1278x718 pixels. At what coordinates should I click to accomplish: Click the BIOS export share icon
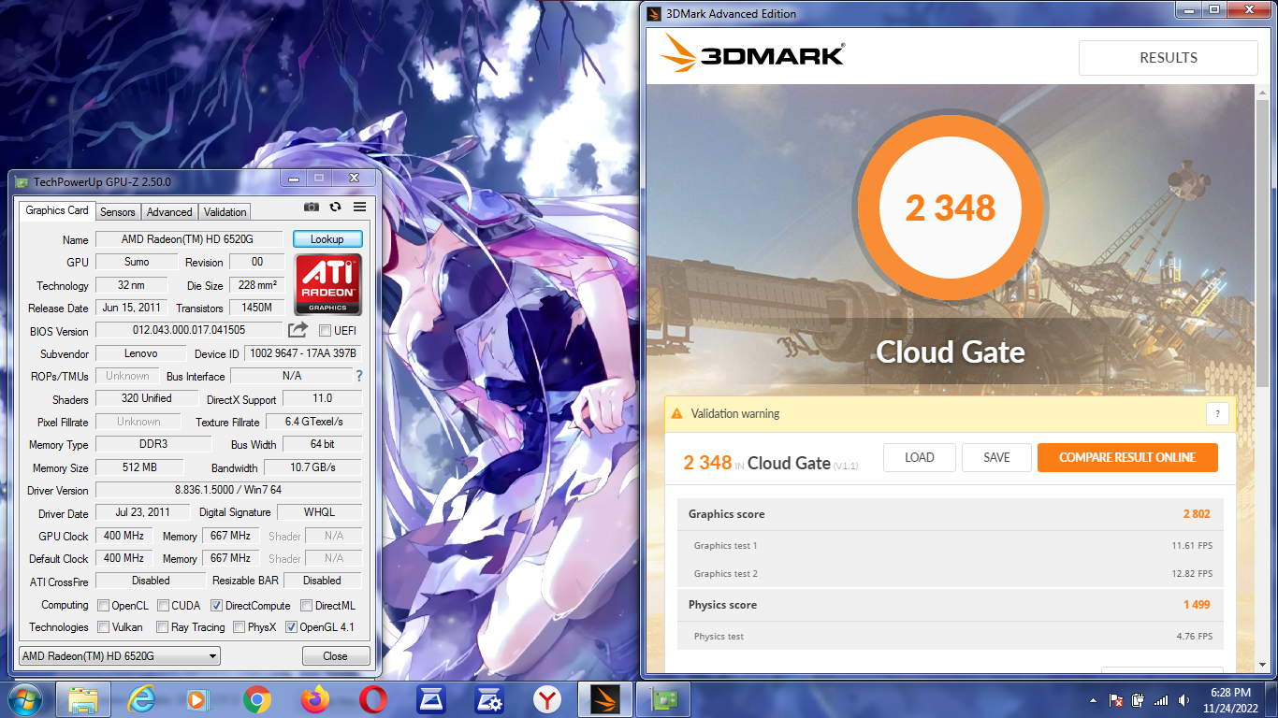click(298, 330)
